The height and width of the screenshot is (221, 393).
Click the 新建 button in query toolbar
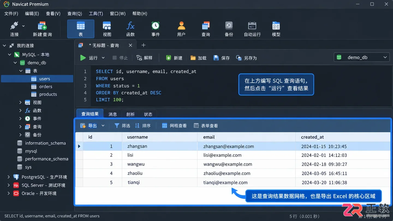pos(174,58)
